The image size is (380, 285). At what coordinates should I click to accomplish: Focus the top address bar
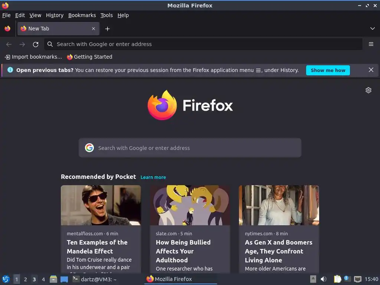pyautogui.click(x=203, y=44)
